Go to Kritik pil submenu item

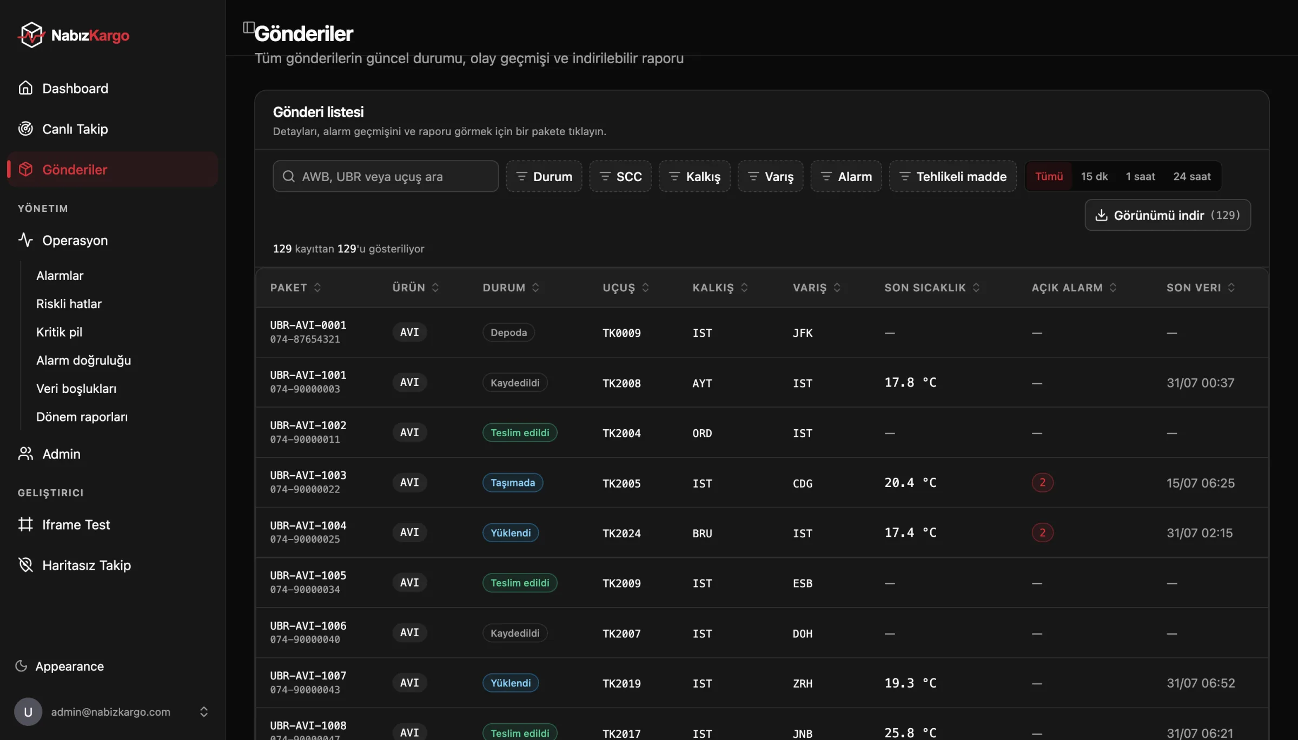(x=59, y=332)
